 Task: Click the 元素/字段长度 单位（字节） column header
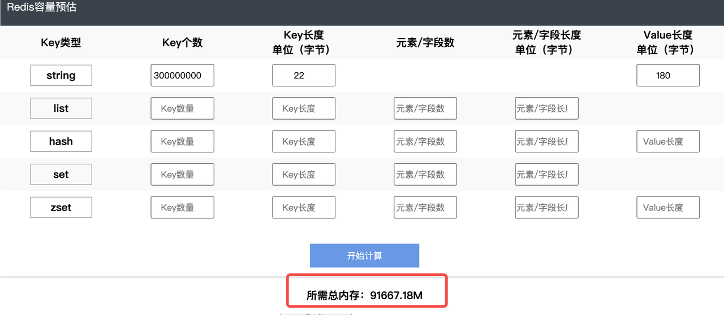click(546, 42)
